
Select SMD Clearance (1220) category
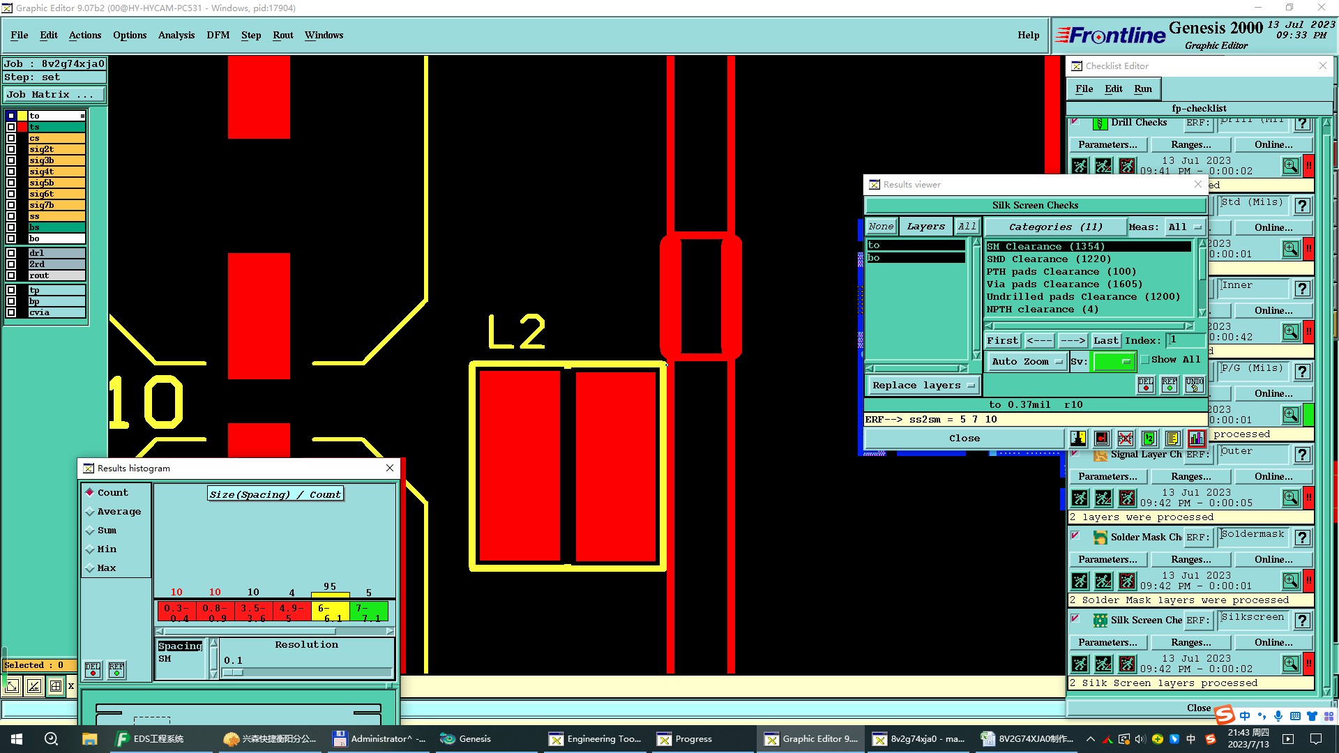1049,259
